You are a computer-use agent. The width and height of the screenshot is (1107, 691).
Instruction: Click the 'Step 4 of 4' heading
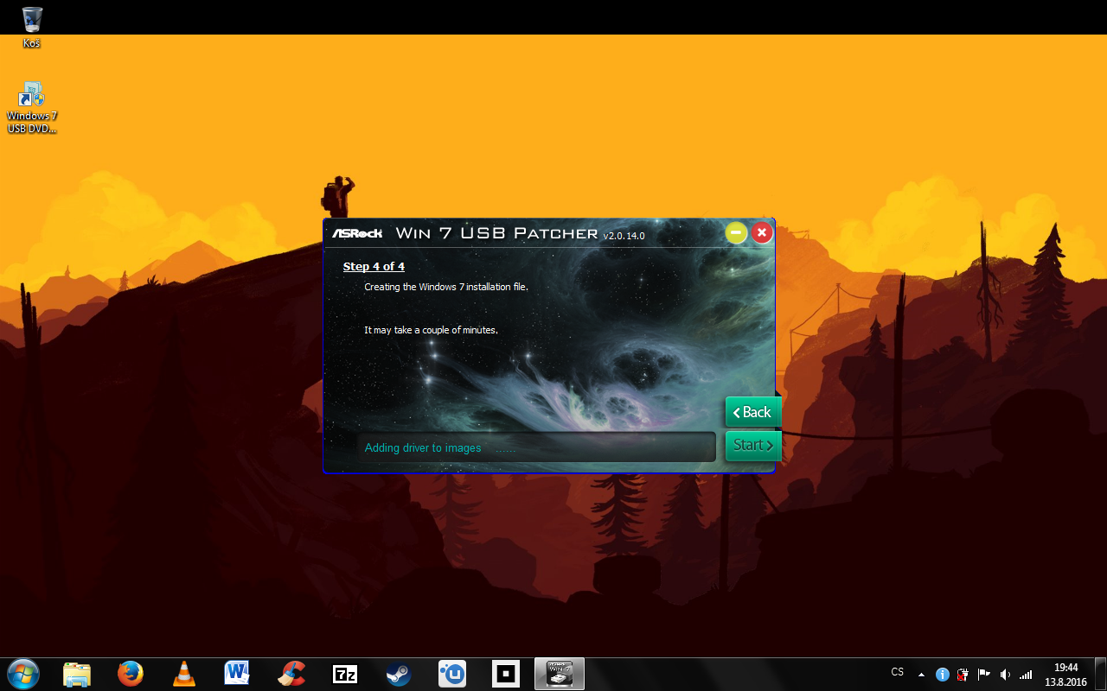(x=374, y=266)
